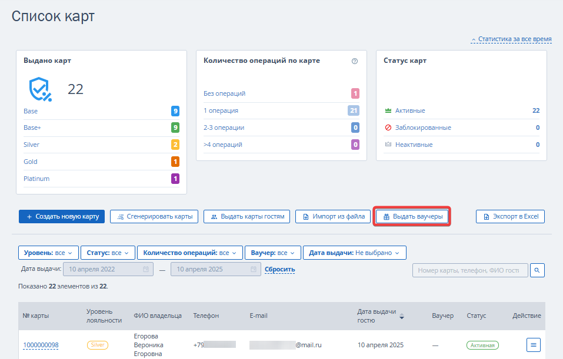Image resolution: width=563 pixels, height=359 pixels.
Task: Click the help question-mark icon in operations card
Action: click(354, 61)
